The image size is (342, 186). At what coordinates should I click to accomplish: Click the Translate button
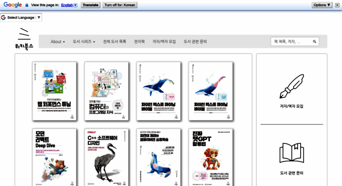point(91,5)
